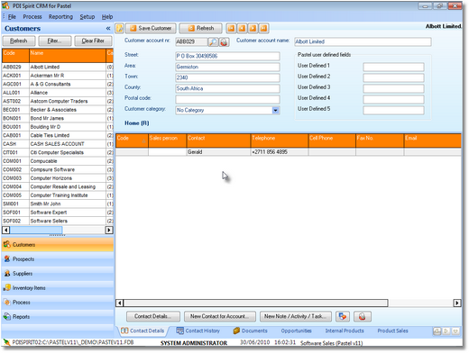This screenshot has width=469, height=353.
Task: Click first small icon at bottom-right tab strip
Action: [x=437, y=331]
